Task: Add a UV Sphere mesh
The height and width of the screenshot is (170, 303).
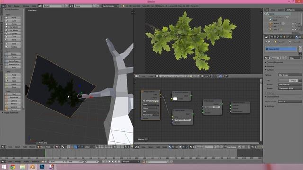Action: coord(13,27)
